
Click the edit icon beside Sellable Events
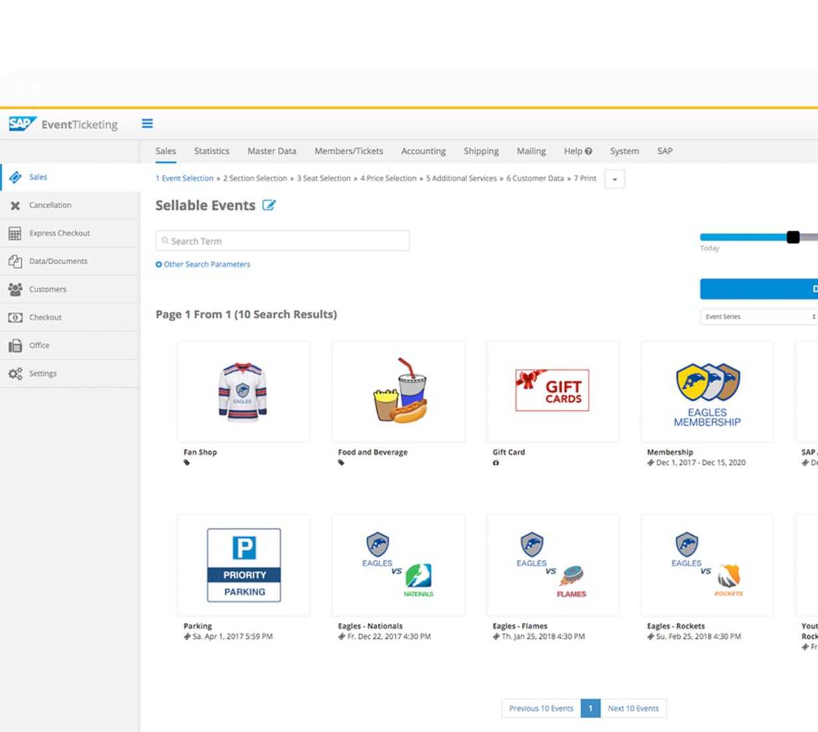coord(269,206)
